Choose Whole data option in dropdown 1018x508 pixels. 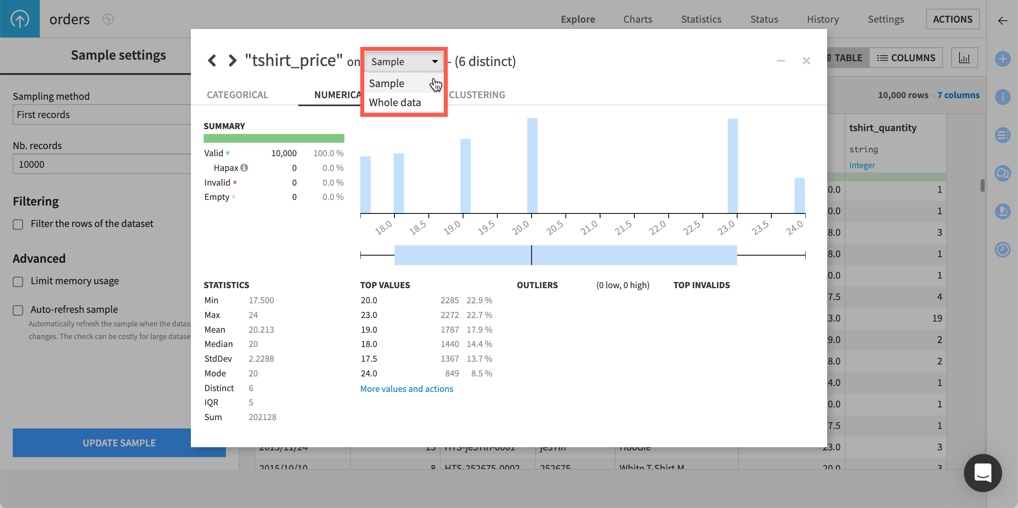[x=404, y=103]
